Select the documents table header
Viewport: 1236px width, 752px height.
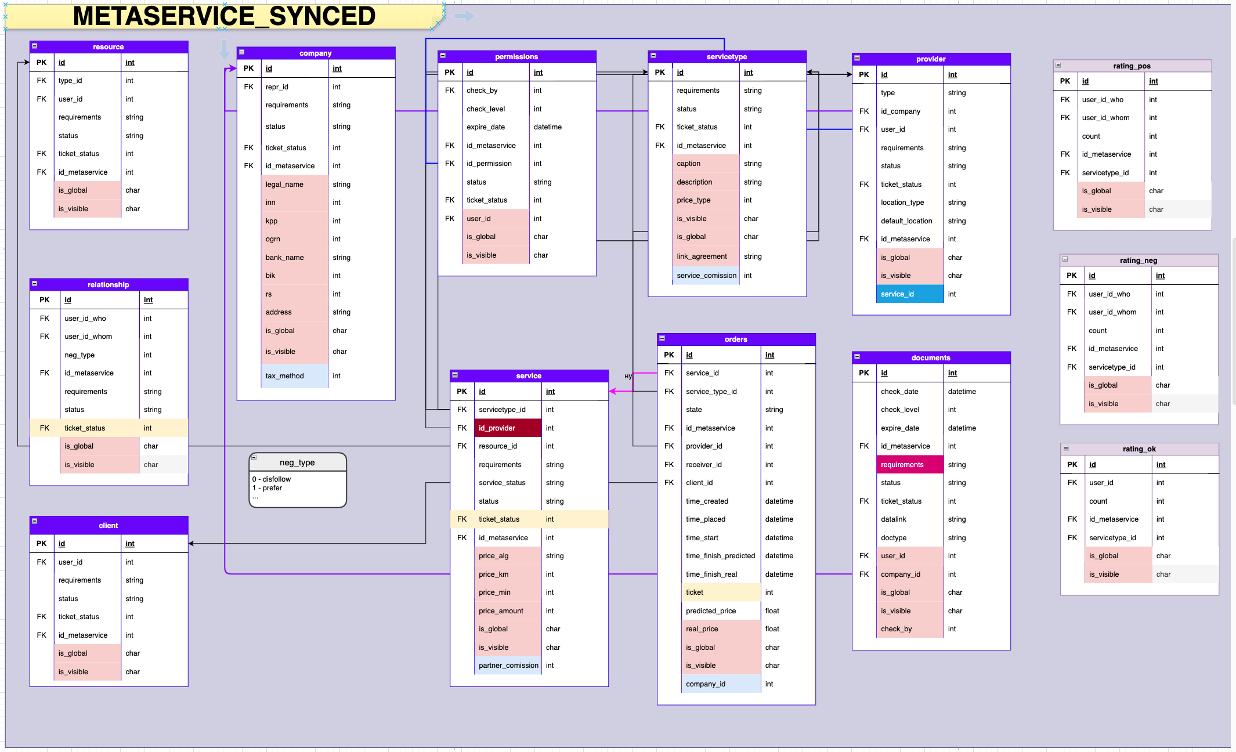coord(931,357)
